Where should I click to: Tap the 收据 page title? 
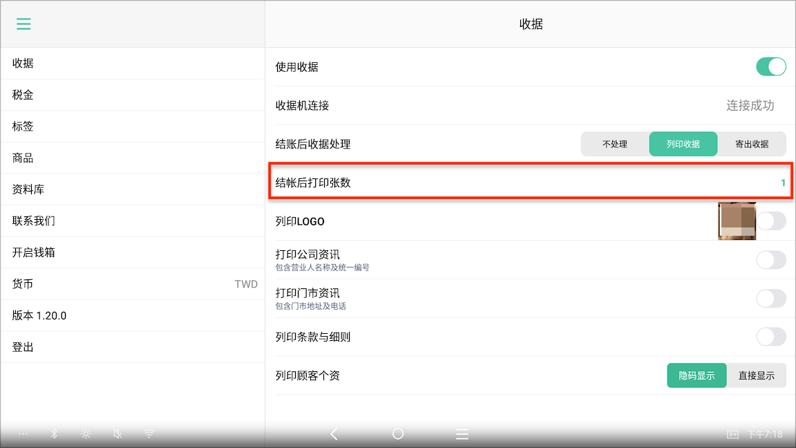531,24
